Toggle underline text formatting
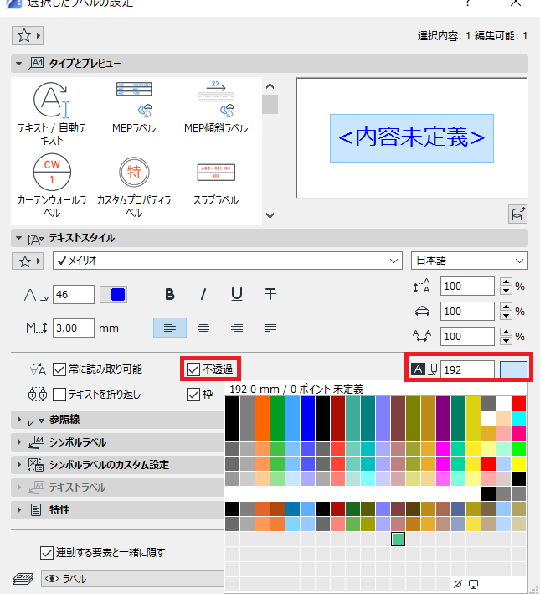The image size is (540, 594). [x=237, y=294]
